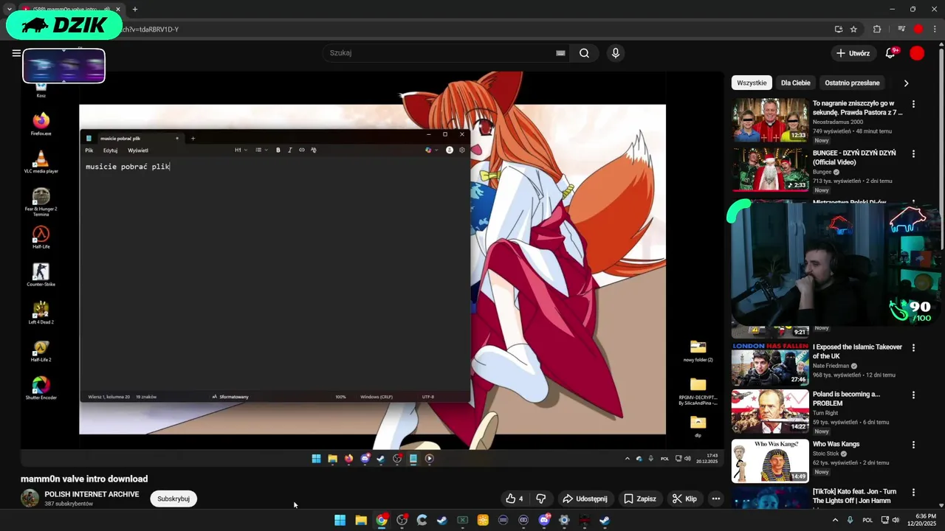945x531 pixels.
Task: Click 'Neostradamus 2000' channel name
Action: 838,122
